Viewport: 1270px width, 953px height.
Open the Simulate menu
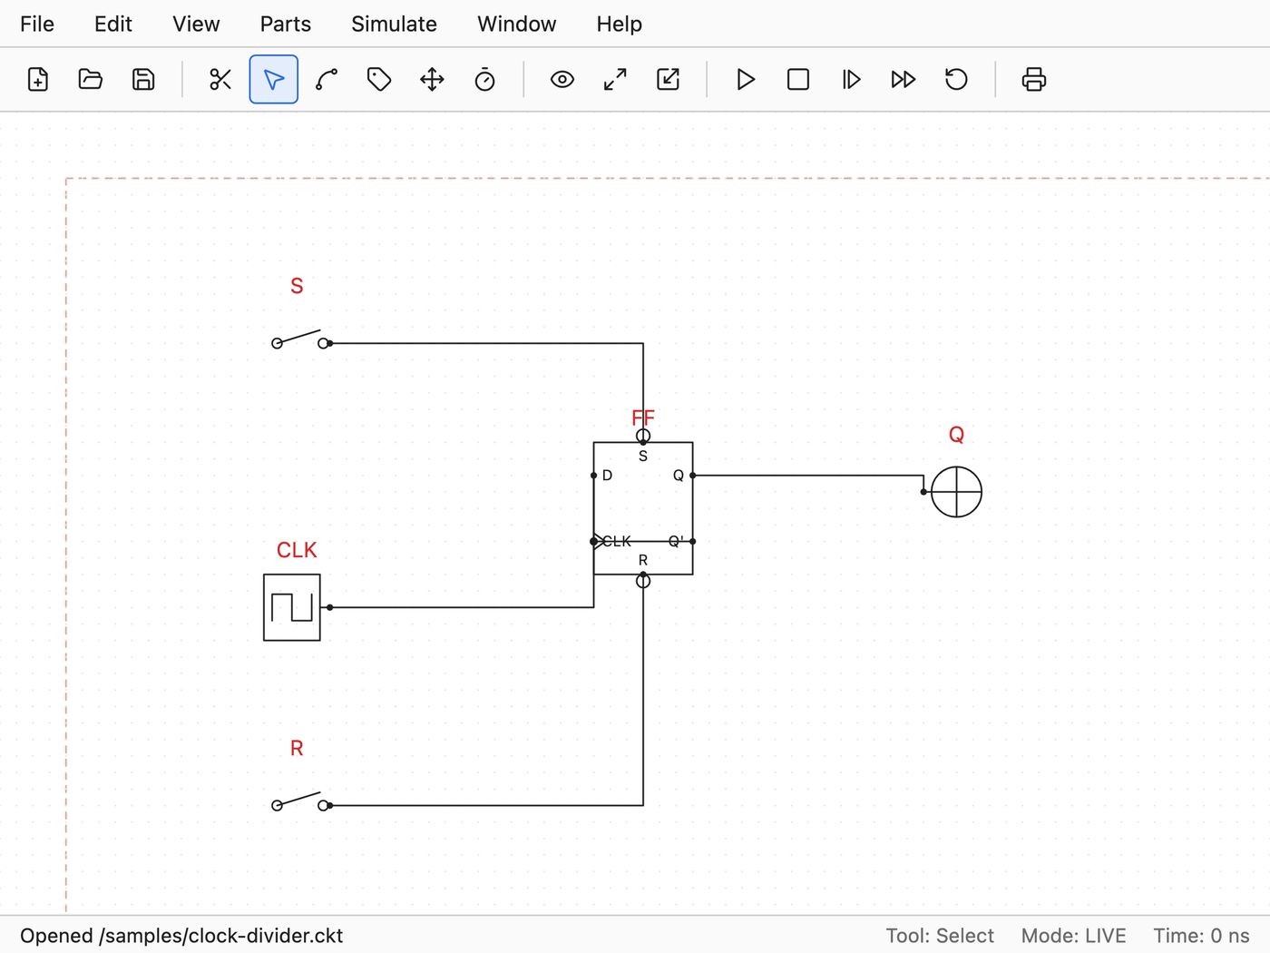point(394,24)
